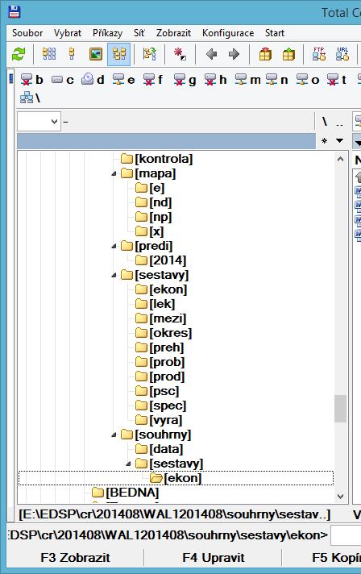Click the network neighborhood backslash icon
Viewport: 361px width, 574px height.
pyautogui.click(x=30, y=98)
